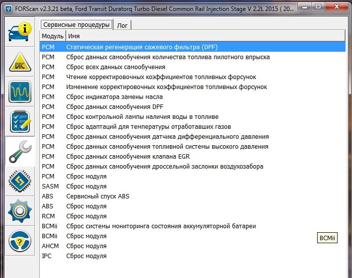Screen dimensions: 352x278
Task: Open the steering wheel help section
Action: click(20, 241)
